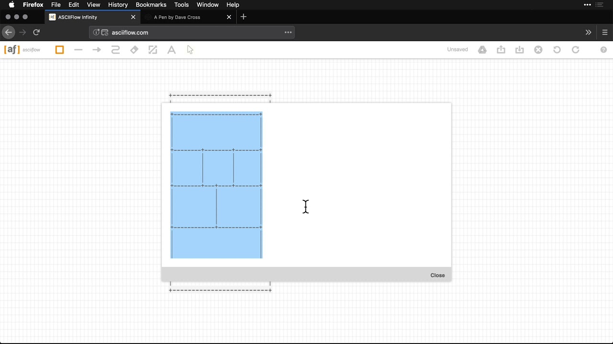Click the Unsaved status label
The width and height of the screenshot is (613, 344).
[457, 50]
